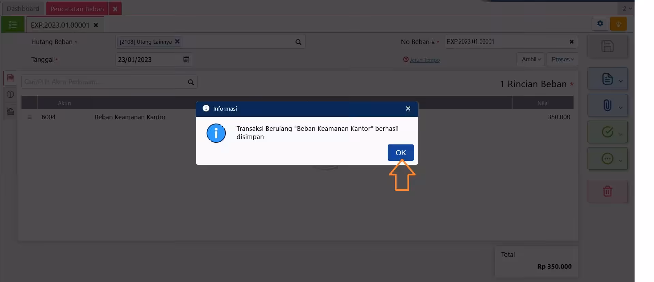
Task: Click the settings gear icon
Action: point(600,23)
